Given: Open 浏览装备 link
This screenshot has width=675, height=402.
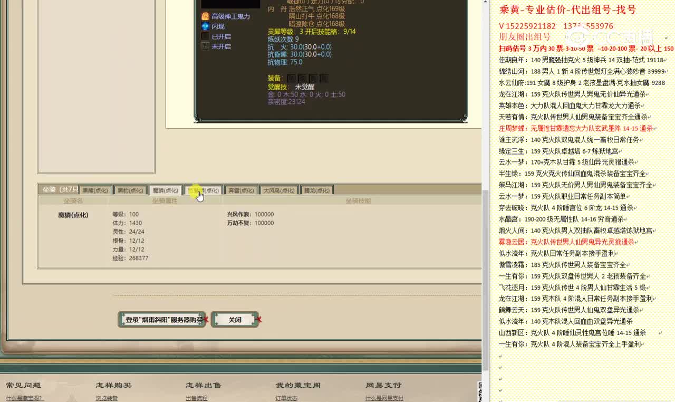Looking at the screenshot, I should point(107,398).
